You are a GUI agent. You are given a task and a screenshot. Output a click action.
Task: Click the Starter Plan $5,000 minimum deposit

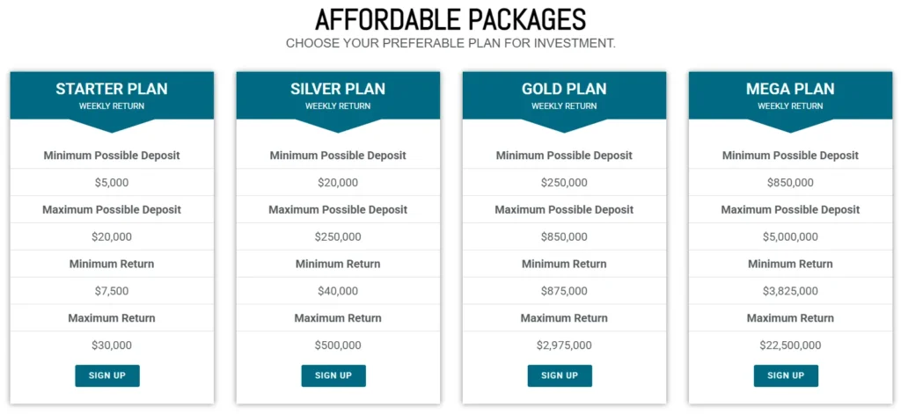tap(112, 183)
